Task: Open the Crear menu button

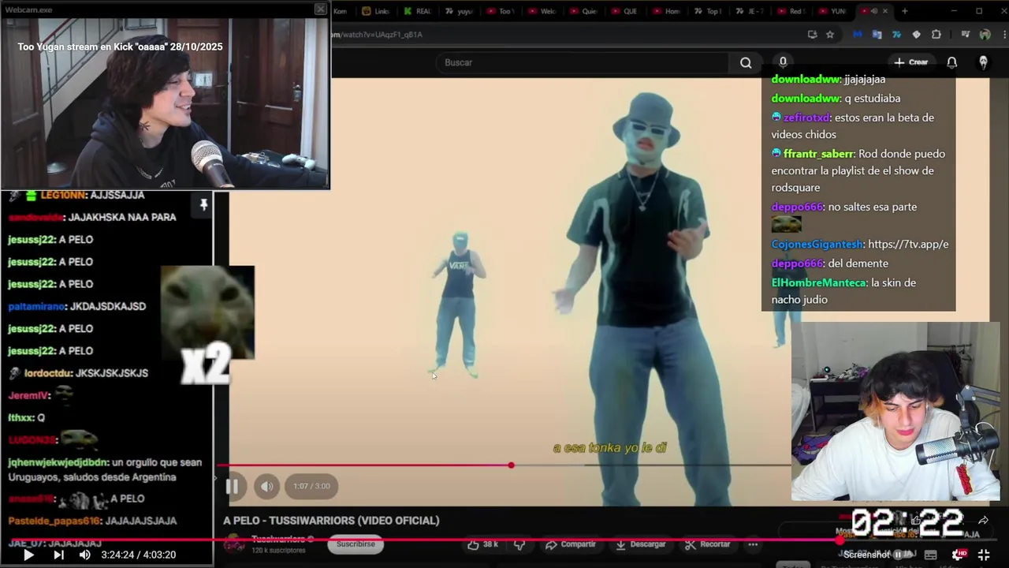Action: click(x=910, y=62)
